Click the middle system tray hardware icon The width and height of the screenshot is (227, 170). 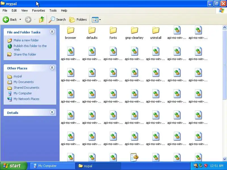tap(201, 166)
